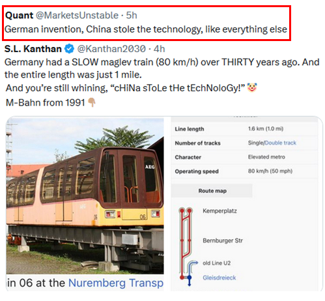Click the Route map header
The image size is (325, 301).
pos(212,191)
